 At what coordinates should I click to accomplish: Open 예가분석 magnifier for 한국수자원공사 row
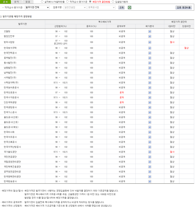click(x=150, y=97)
